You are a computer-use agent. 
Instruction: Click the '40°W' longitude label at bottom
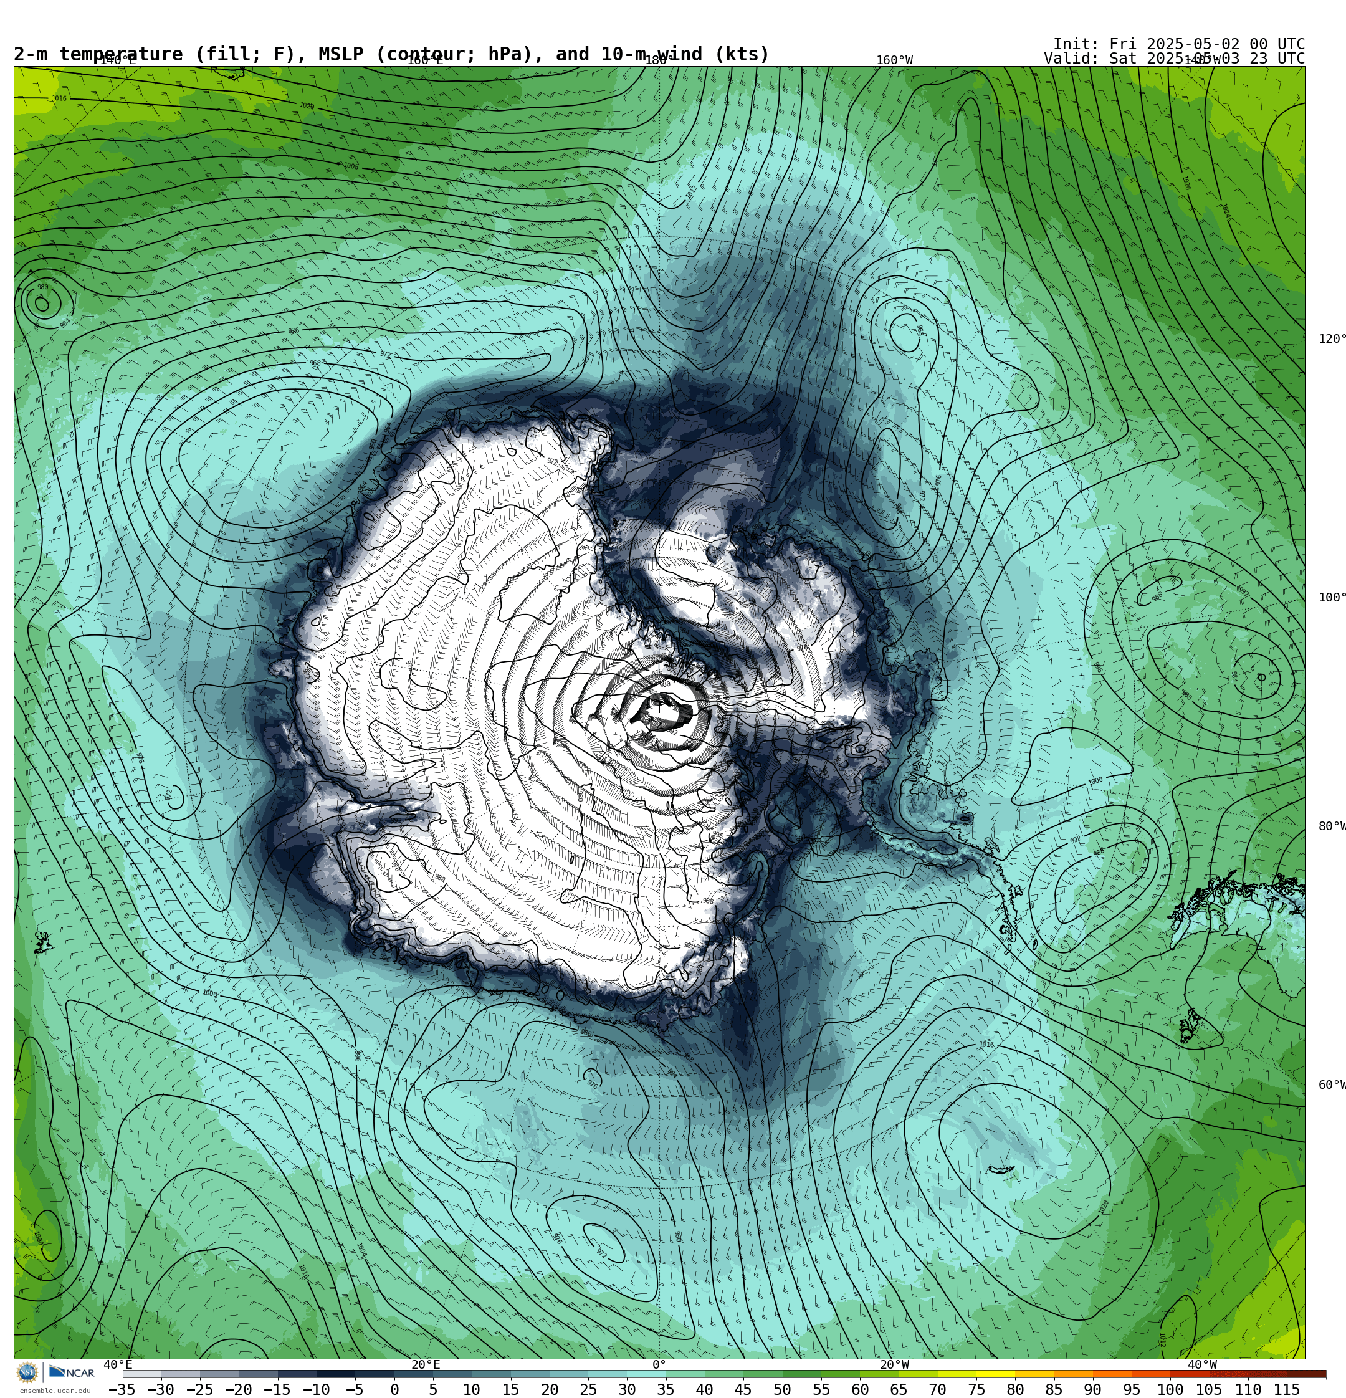pyautogui.click(x=1202, y=1364)
